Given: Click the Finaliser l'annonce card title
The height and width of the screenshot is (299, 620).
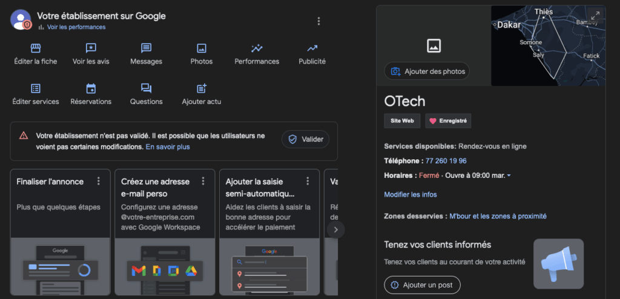Looking at the screenshot, I should [50, 182].
